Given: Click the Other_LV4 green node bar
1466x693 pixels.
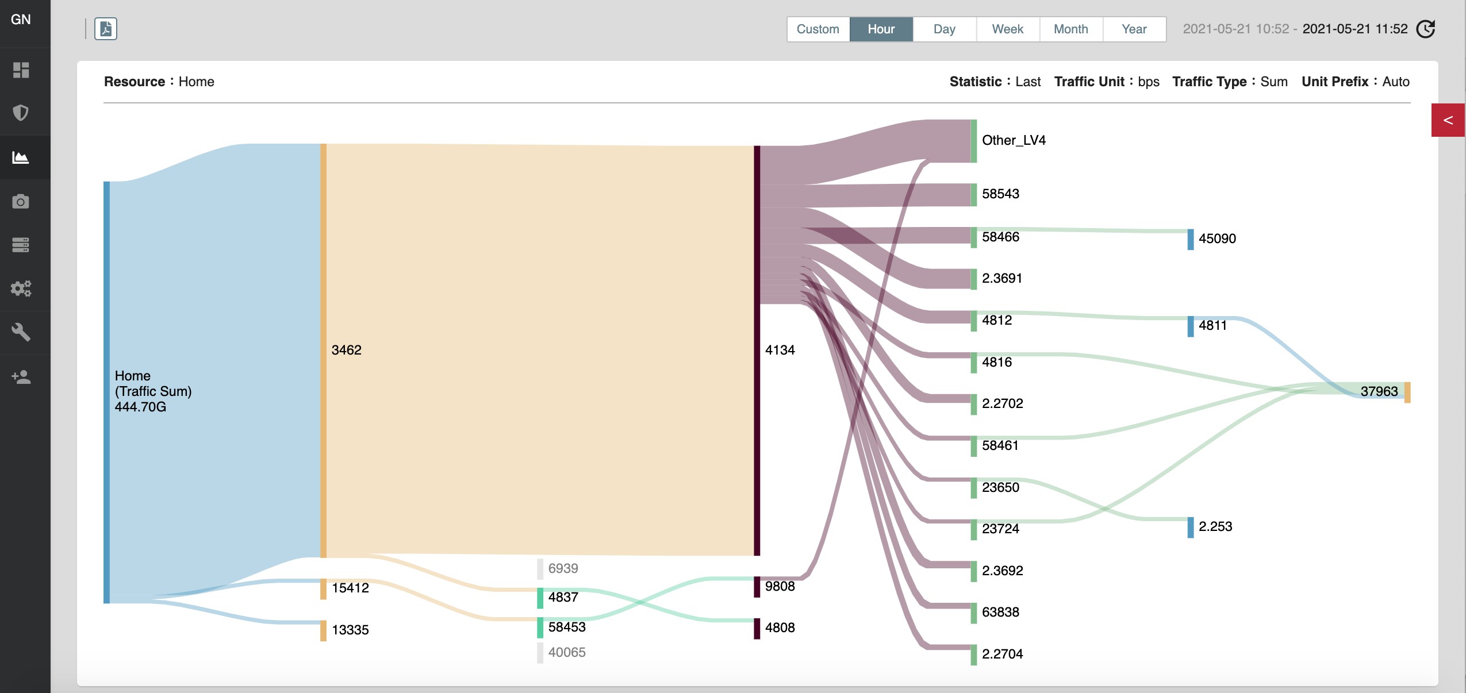Looking at the screenshot, I should point(974,141).
